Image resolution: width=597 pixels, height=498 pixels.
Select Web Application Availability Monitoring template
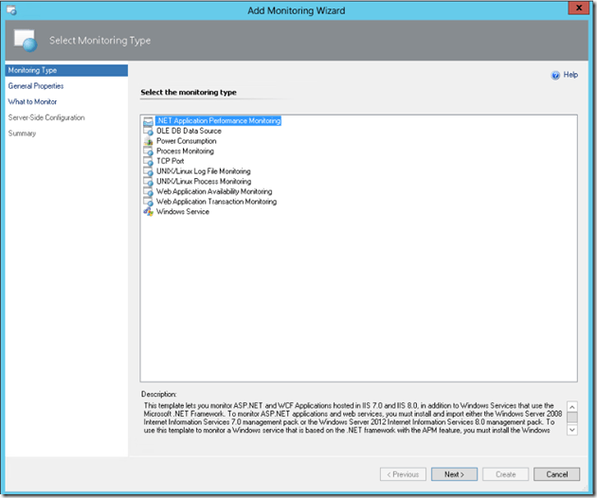pos(213,192)
